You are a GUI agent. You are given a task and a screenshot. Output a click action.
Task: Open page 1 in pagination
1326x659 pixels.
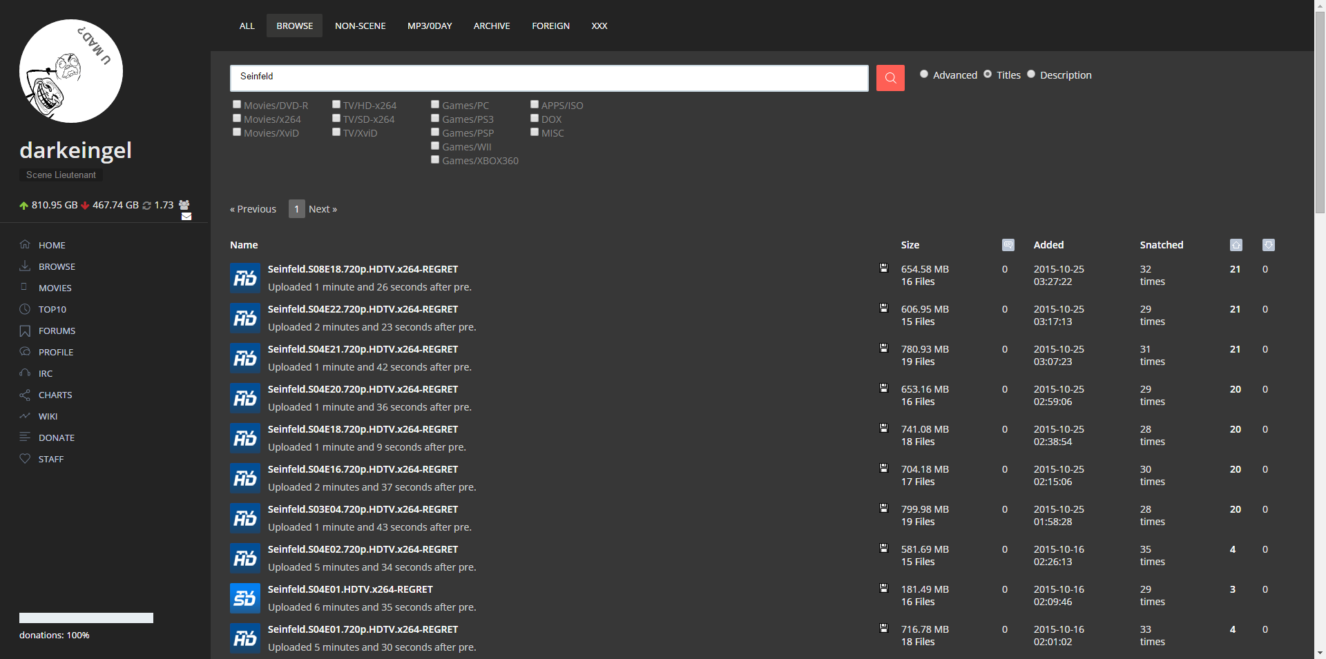coord(297,208)
